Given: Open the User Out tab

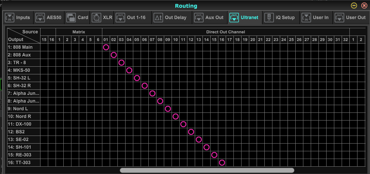Looking at the screenshot, I should [x=351, y=18].
